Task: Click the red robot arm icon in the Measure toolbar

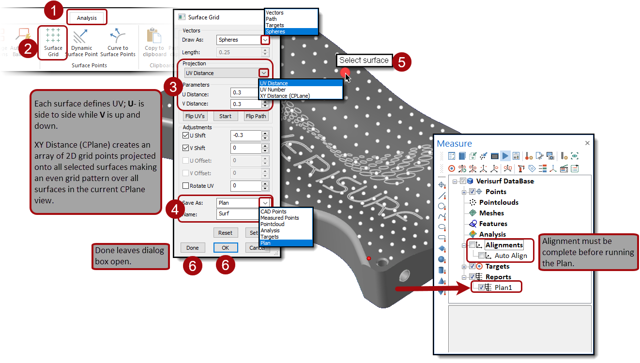Action: tap(521, 168)
